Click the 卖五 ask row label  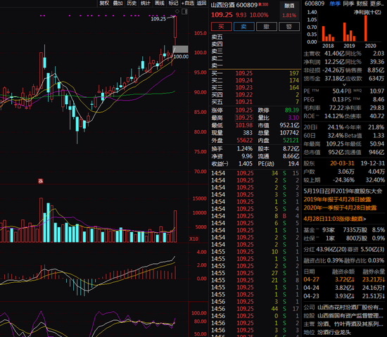coord(217,37)
